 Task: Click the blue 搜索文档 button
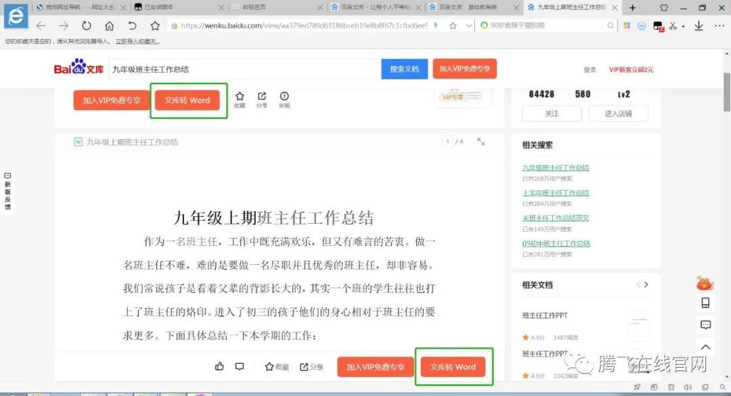tap(405, 69)
